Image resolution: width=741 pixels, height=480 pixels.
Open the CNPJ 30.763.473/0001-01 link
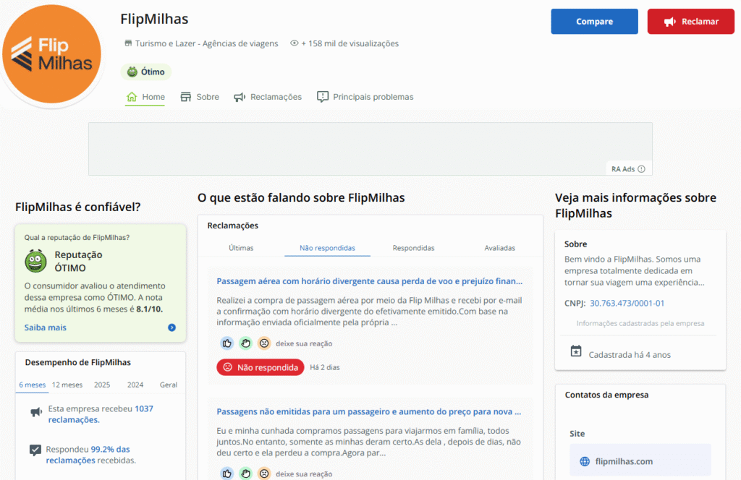tap(627, 304)
